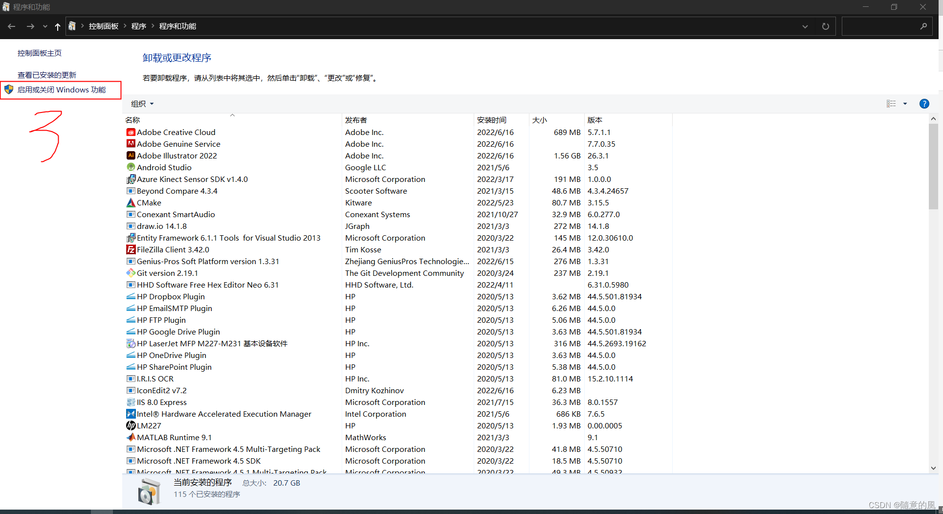943x514 pixels.
Task: Click the MATLAB Runtime 9.1 icon
Action: click(x=131, y=437)
